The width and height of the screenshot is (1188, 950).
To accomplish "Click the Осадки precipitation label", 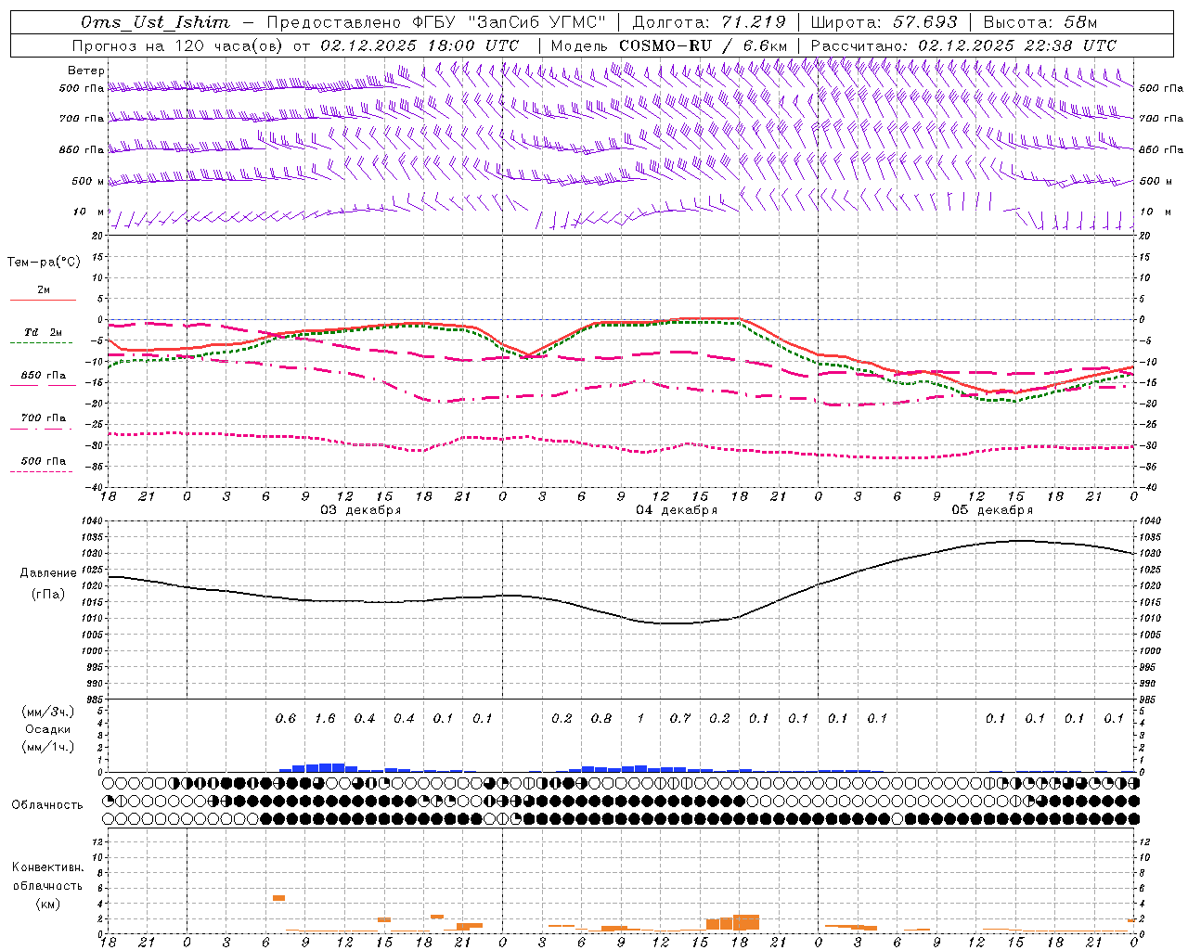I will click(48, 729).
